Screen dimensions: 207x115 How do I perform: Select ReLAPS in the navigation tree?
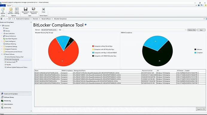click(9, 65)
